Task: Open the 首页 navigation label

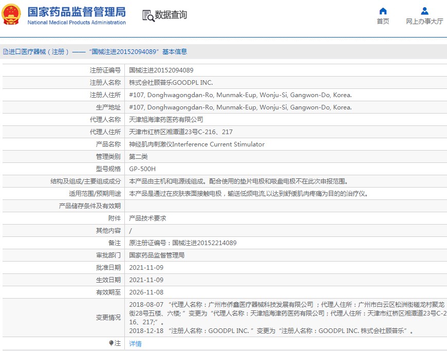Action: [x=383, y=22]
